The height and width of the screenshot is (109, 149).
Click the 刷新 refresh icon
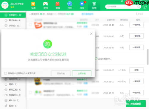137,14
